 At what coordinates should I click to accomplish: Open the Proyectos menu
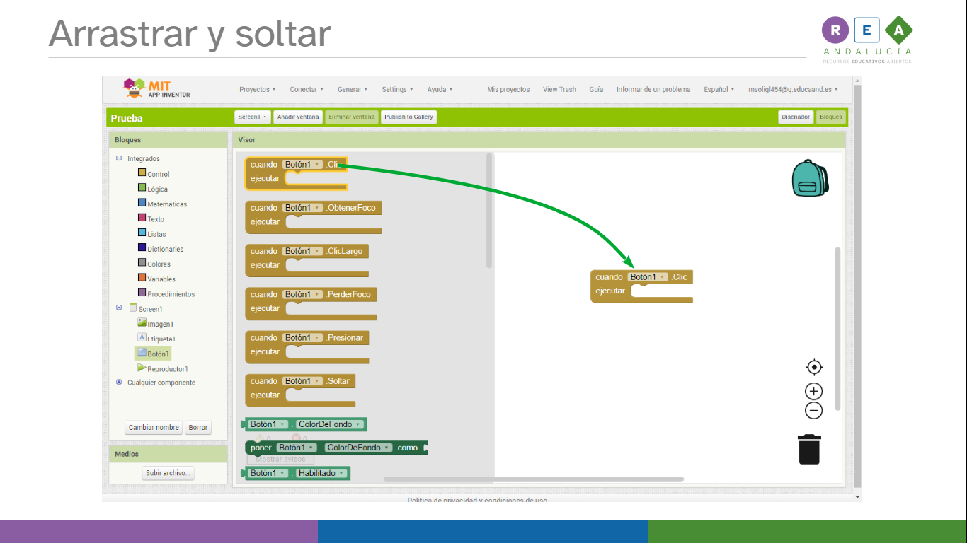click(257, 90)
